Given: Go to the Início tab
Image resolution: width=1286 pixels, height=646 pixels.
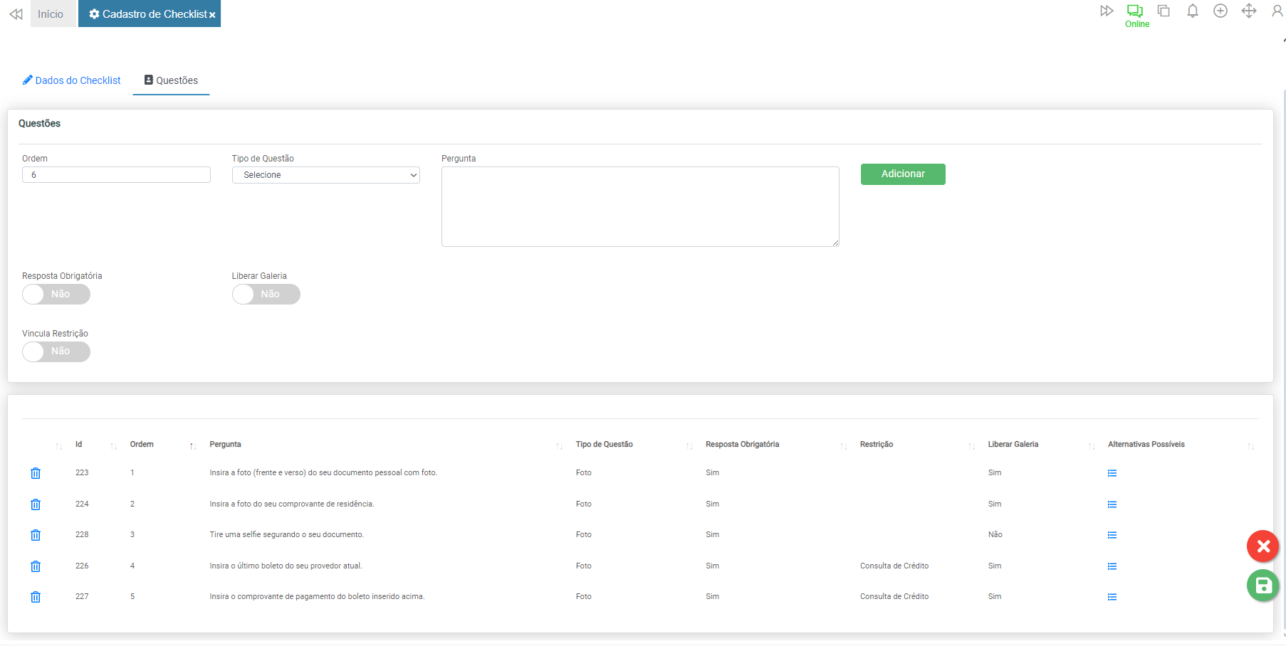Looking at the screenshot, I should tap(51, 14).
